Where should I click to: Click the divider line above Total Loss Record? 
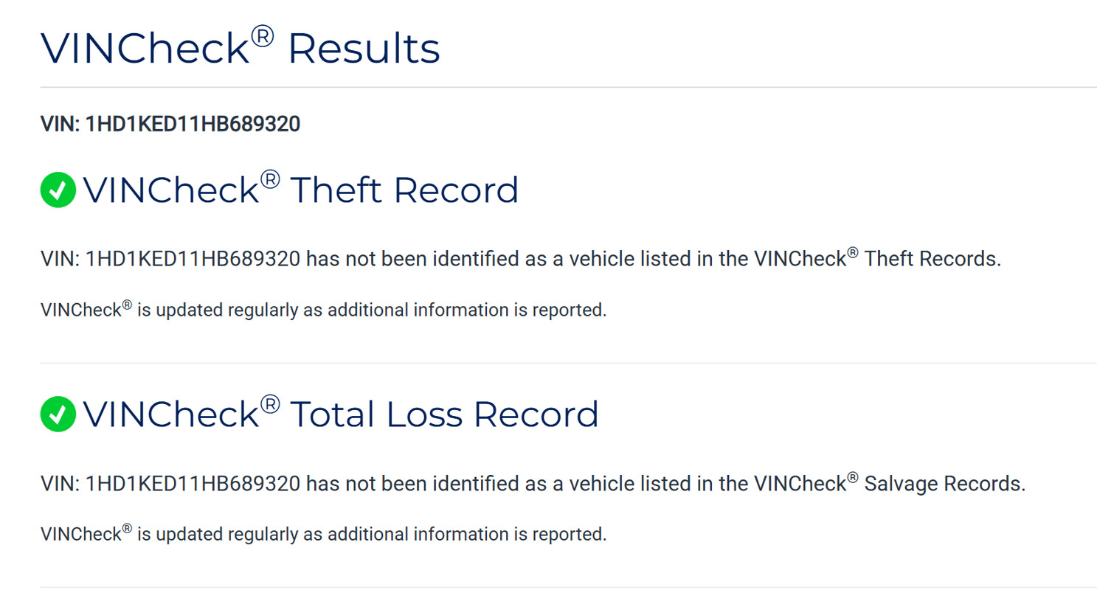(568, 363)
